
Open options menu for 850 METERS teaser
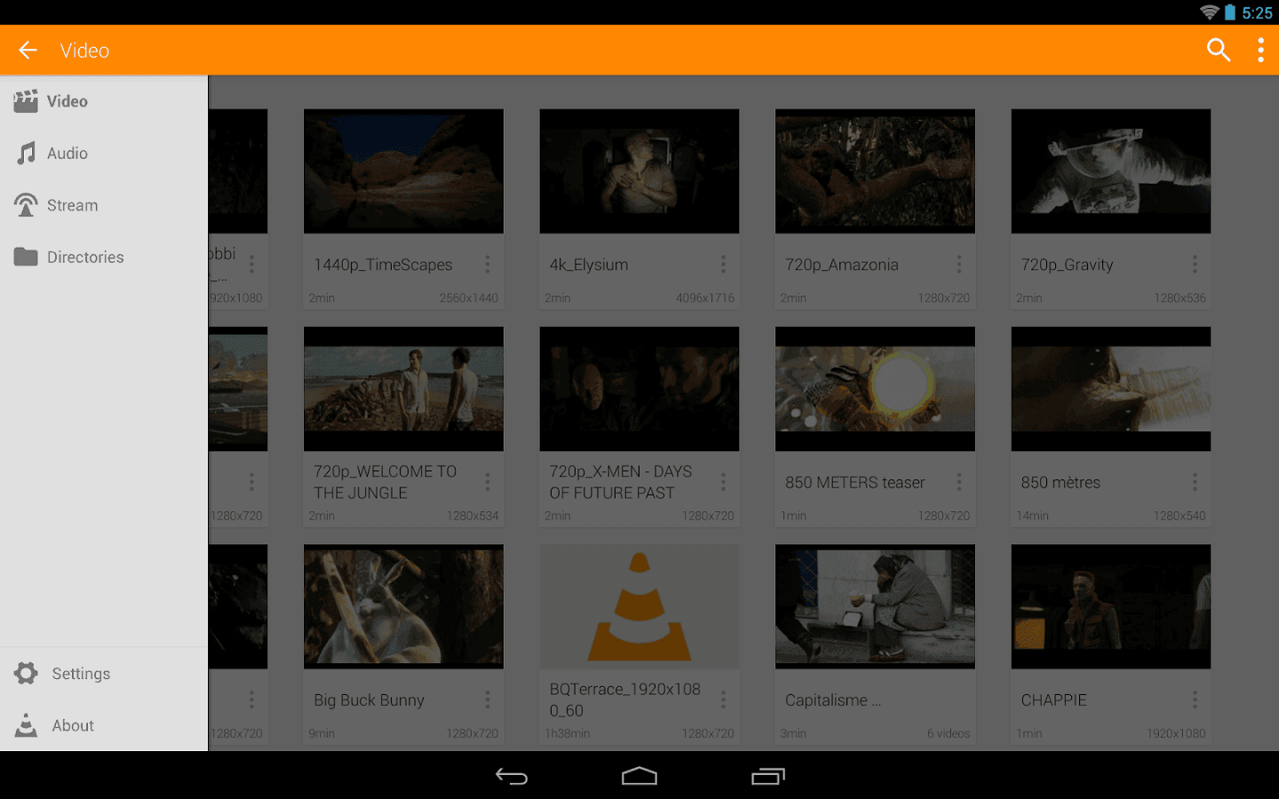(x=959, y=482)
